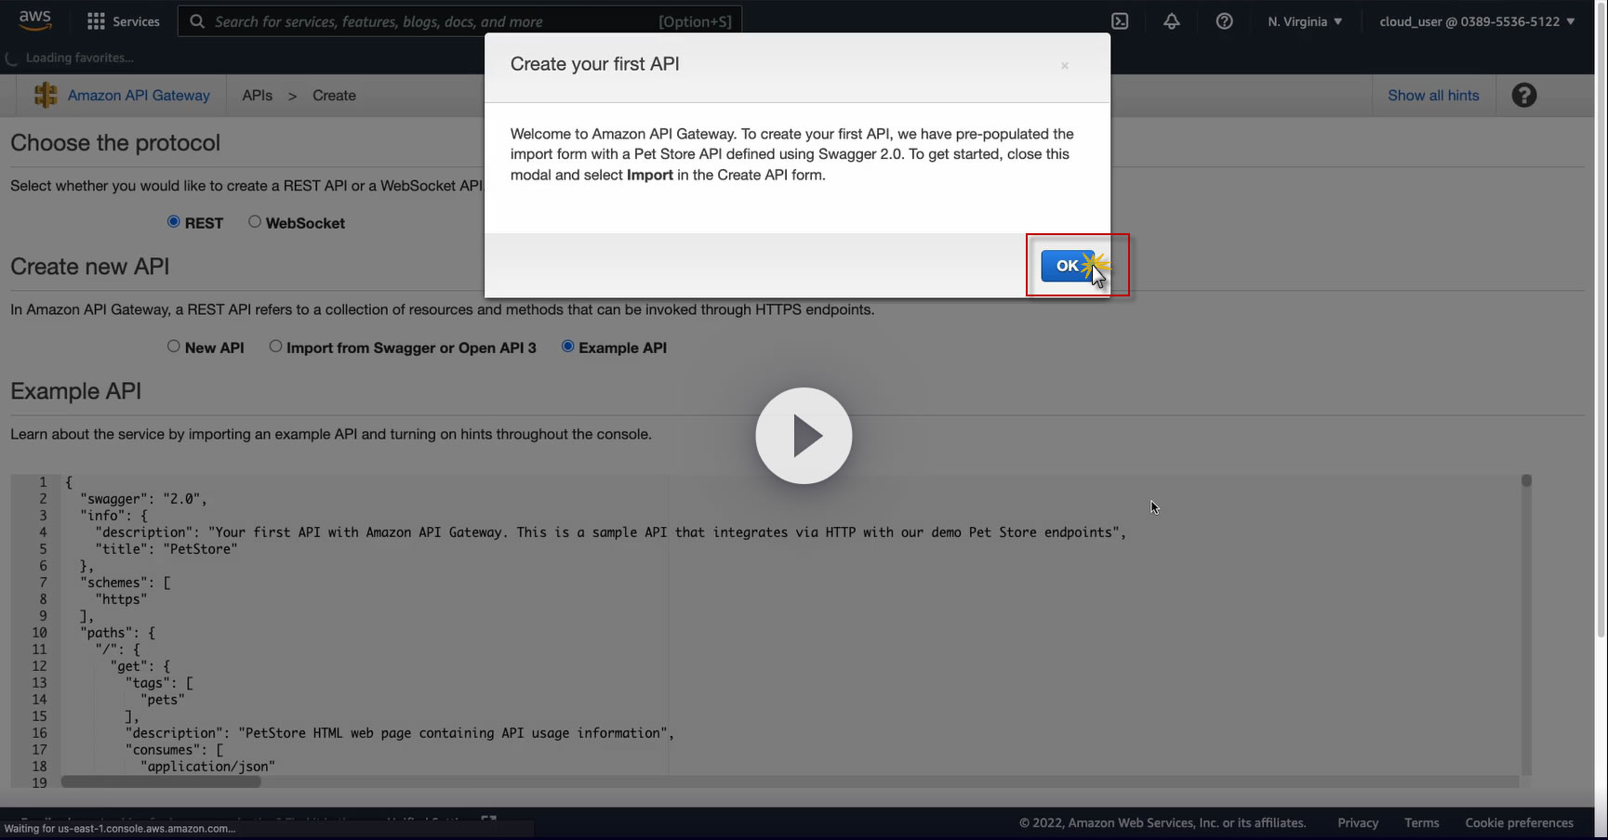Viewport: 1608px width, 840px height.
Task: Click the "paths": { line in editor
Action: click(x=117, y=633)
